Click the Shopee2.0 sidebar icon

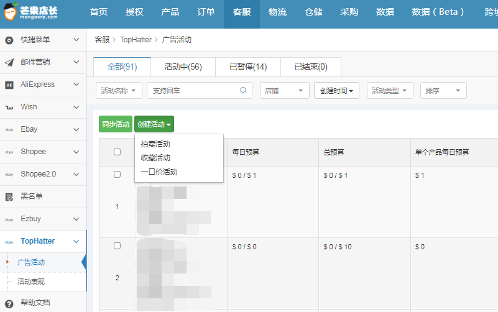(x=9, y=175)
